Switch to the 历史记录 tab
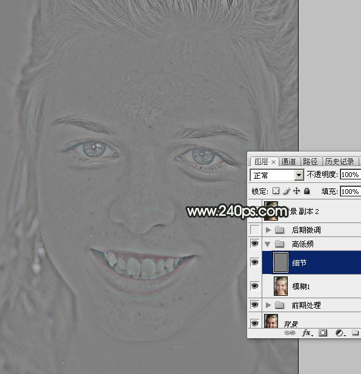This screenshot has width=361, height=374. click(340, 162)
